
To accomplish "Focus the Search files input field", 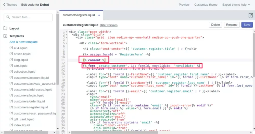I will pos(28,17).
